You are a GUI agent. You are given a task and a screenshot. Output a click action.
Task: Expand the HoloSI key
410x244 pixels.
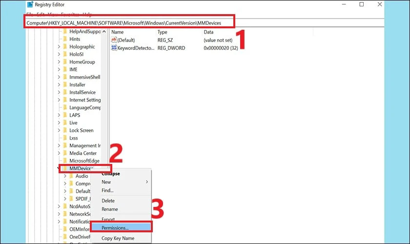(x=59, y=54)
